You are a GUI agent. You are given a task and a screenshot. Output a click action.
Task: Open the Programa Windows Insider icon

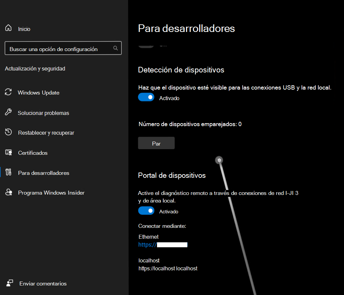click(8, 193)
